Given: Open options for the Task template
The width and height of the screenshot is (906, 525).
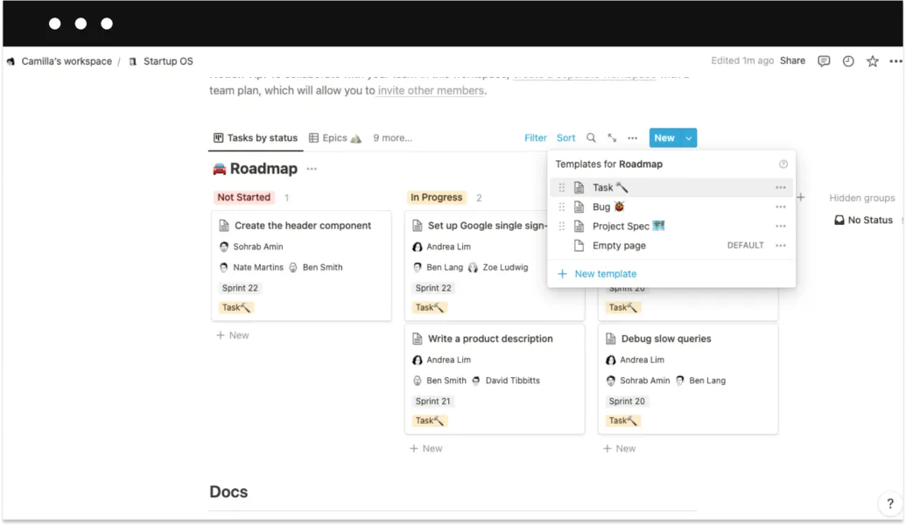Looking at the screenshot, I should click(781, 188).
